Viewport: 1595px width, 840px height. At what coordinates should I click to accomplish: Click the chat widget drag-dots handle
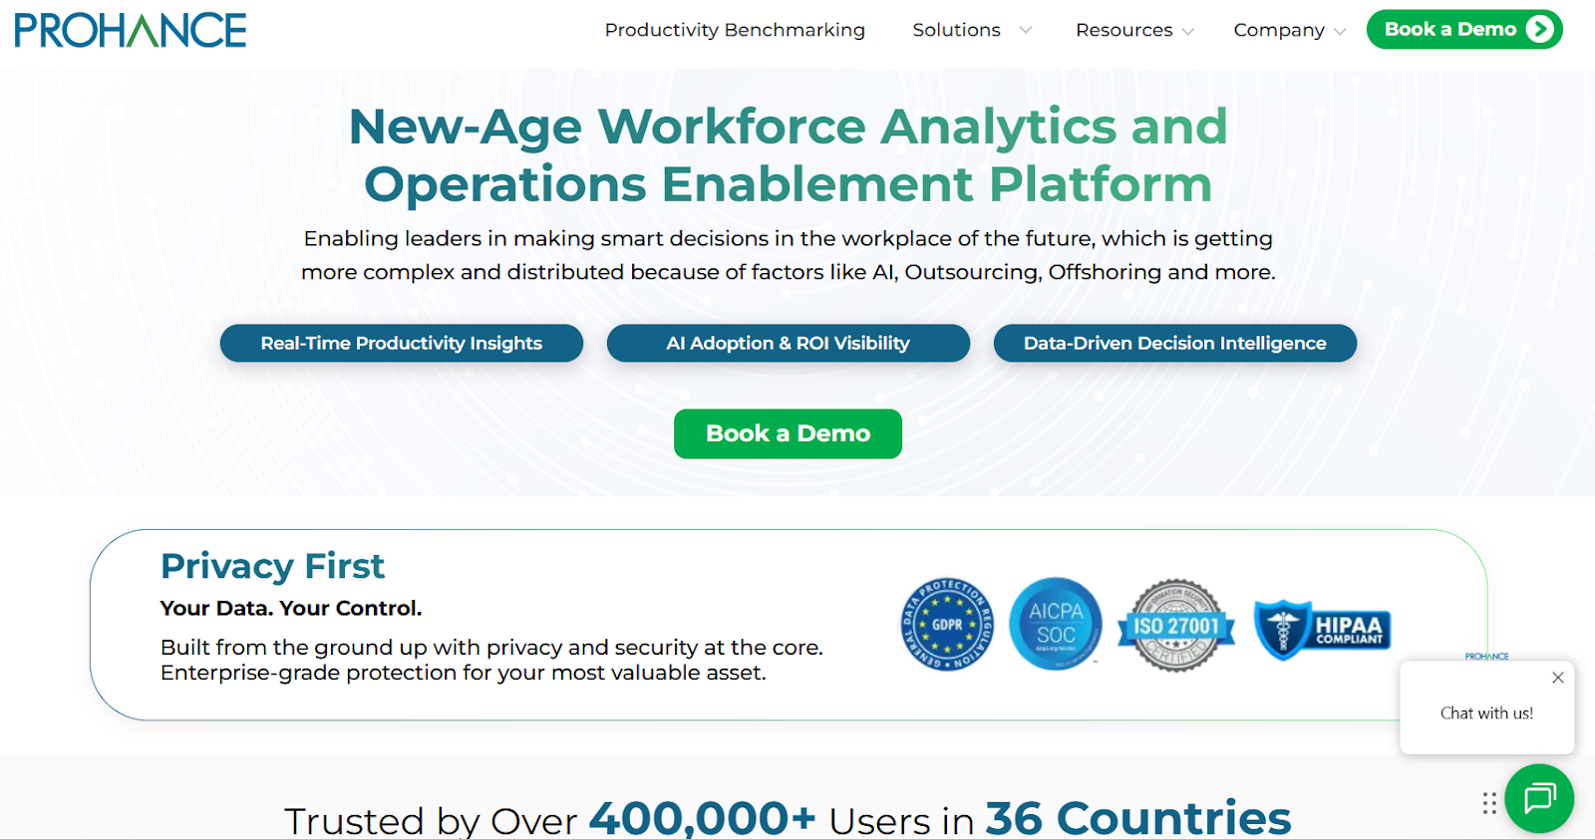(x=1489, y=803)
